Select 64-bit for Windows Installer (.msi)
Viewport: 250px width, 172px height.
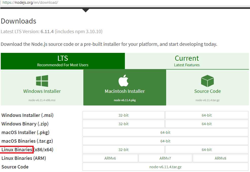point(207,115)
